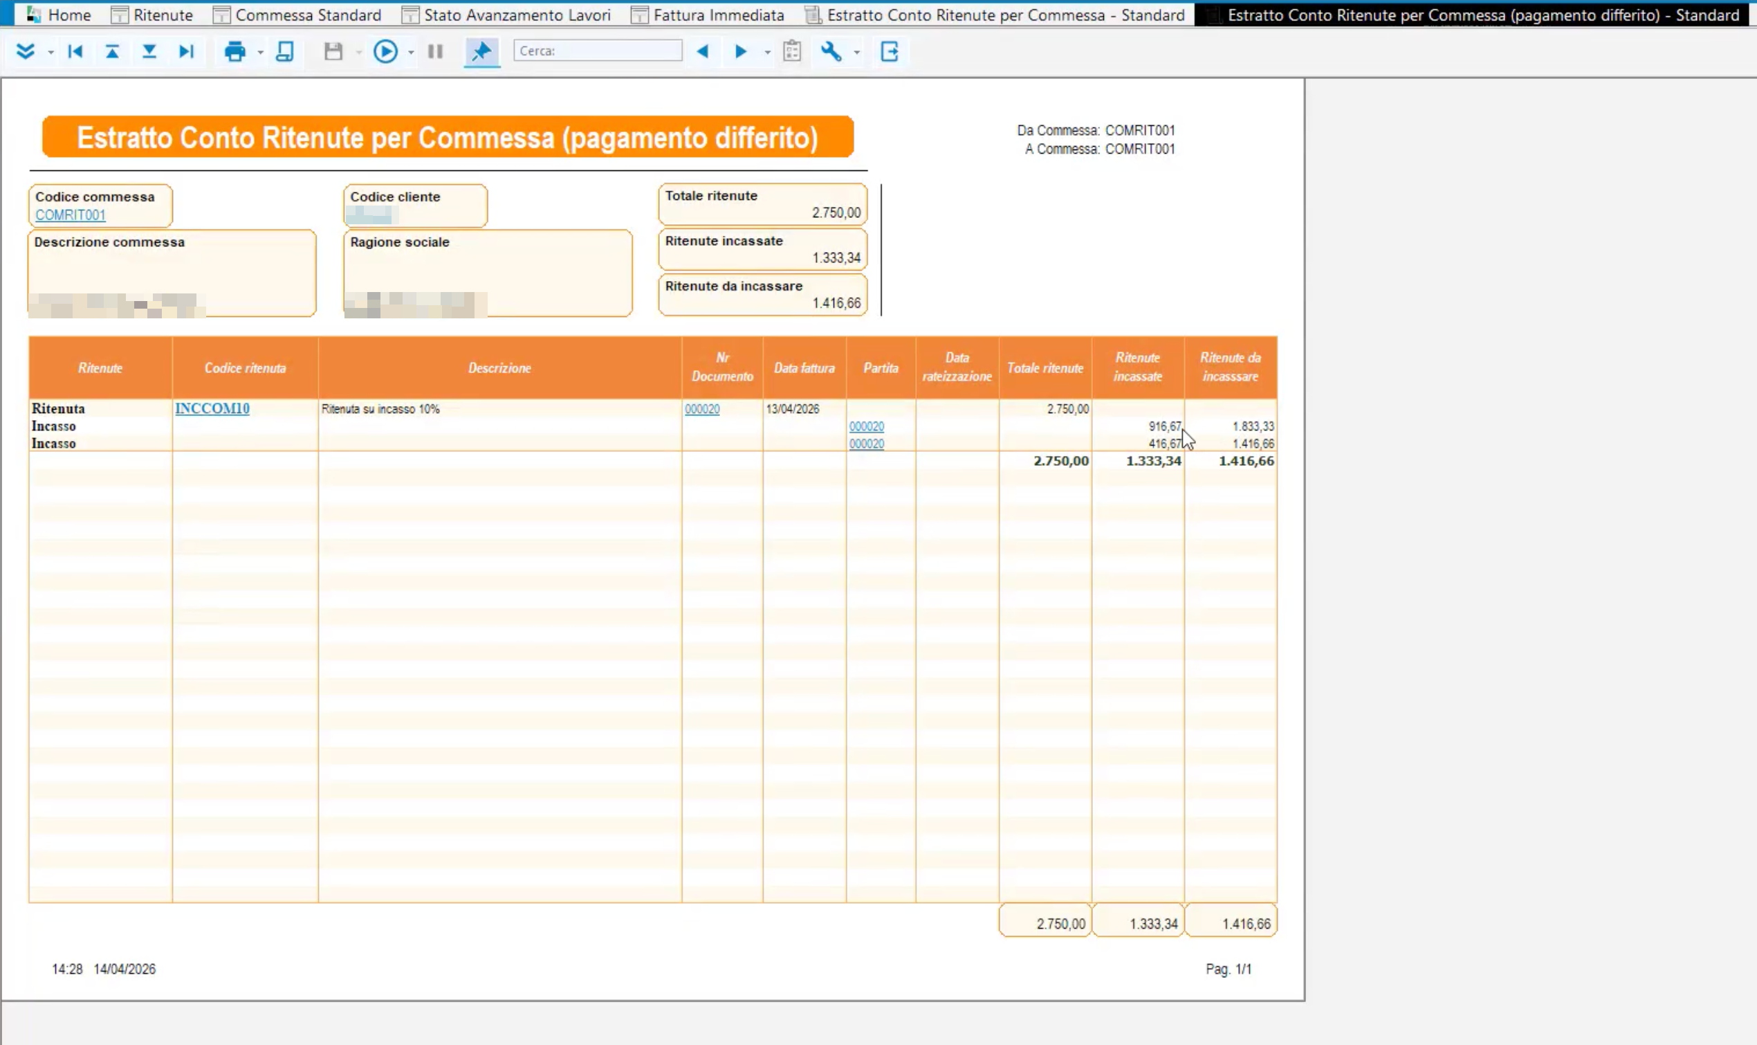This screenshot has width=1757, height=1045.
Task: Switch to the Ritenute tab
Action: [x=152, y=15]
